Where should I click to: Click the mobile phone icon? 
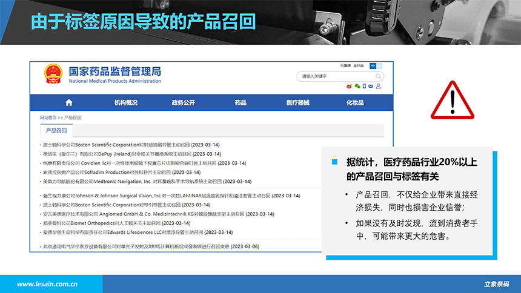point(364,87)
